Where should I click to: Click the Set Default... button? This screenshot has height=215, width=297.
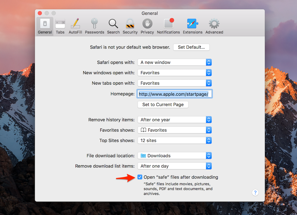pos(191,47)
